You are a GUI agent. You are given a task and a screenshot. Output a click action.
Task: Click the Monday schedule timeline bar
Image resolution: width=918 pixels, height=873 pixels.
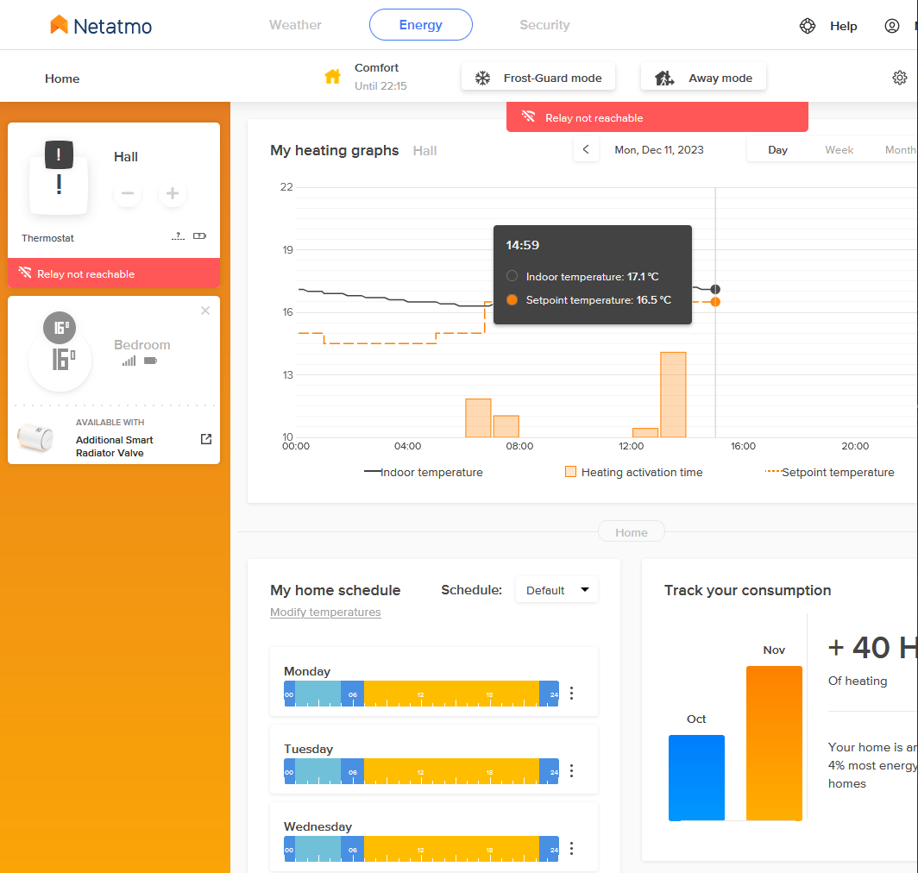421,694
